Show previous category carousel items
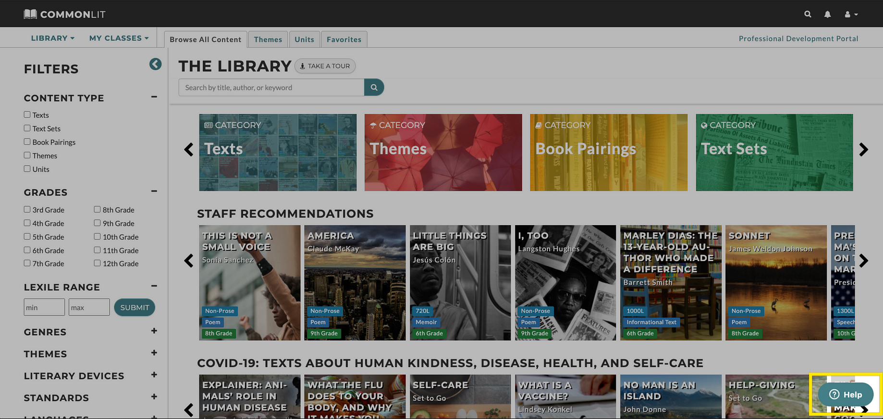 pyautogui.click(x=189, y=149)
